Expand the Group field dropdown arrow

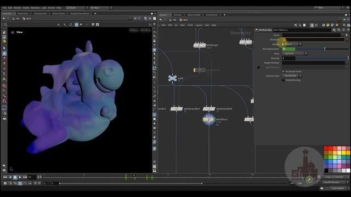(x=342, y=35)
